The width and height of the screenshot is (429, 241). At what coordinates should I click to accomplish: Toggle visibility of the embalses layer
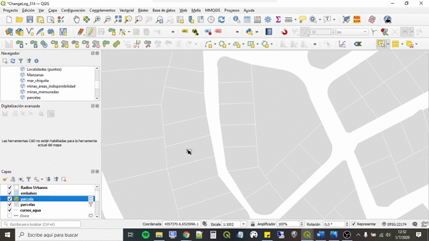coord(9,193)
